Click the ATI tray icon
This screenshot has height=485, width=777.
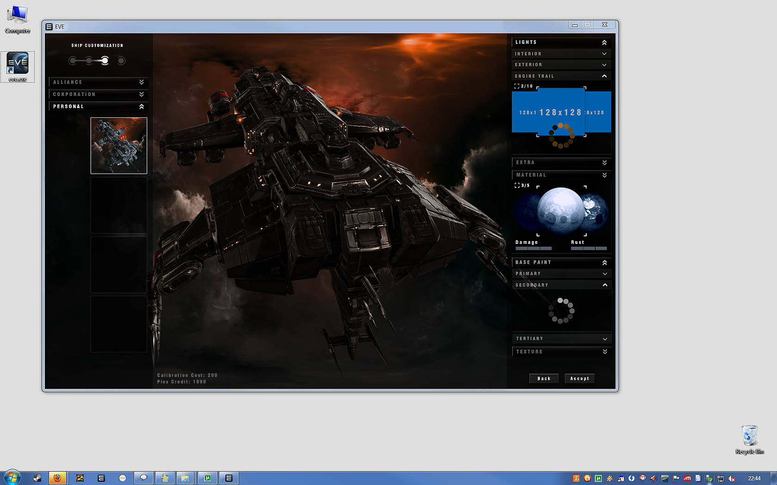687,479
